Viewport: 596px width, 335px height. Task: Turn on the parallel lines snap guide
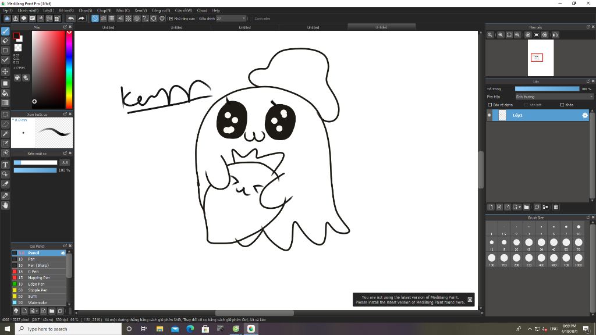[x=104, y=18]
